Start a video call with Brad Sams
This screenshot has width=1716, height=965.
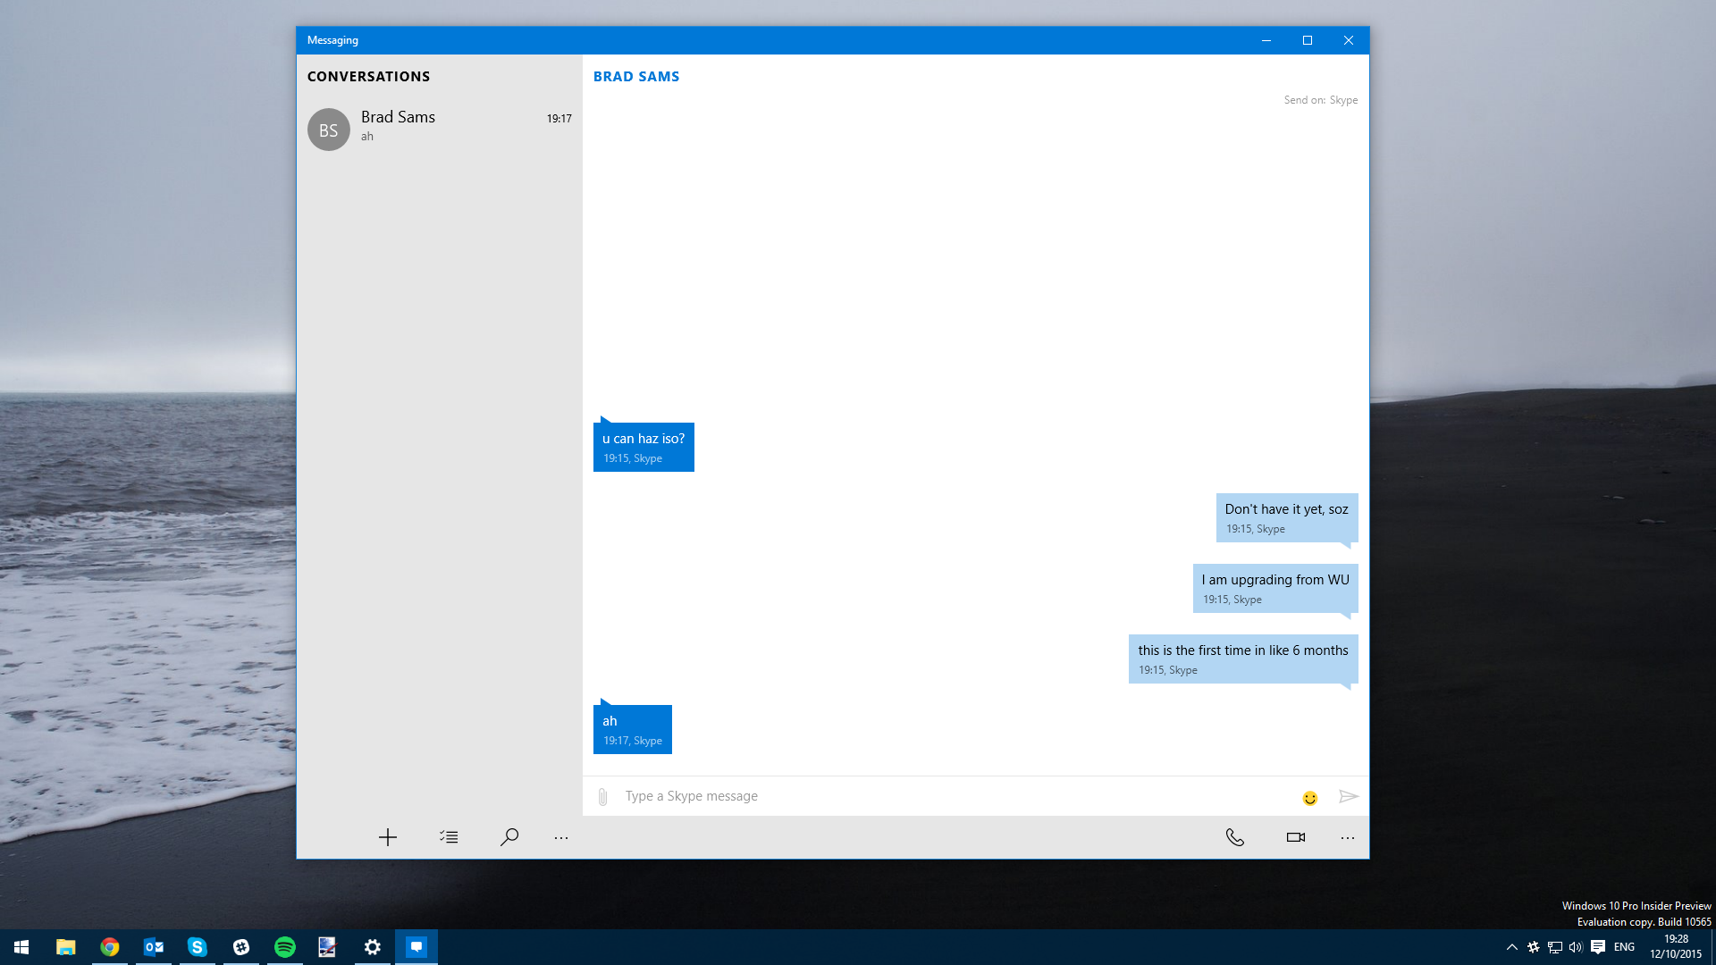(x=1296, y=837)
